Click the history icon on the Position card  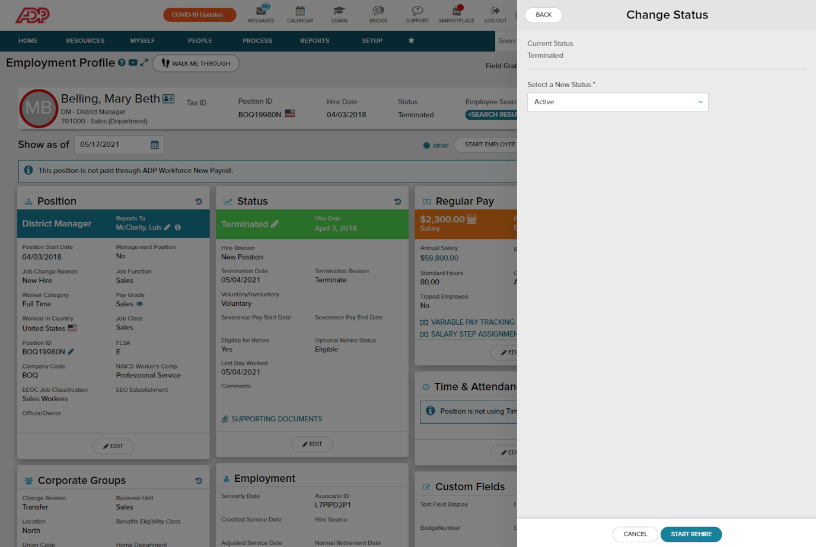coord(199,201)
